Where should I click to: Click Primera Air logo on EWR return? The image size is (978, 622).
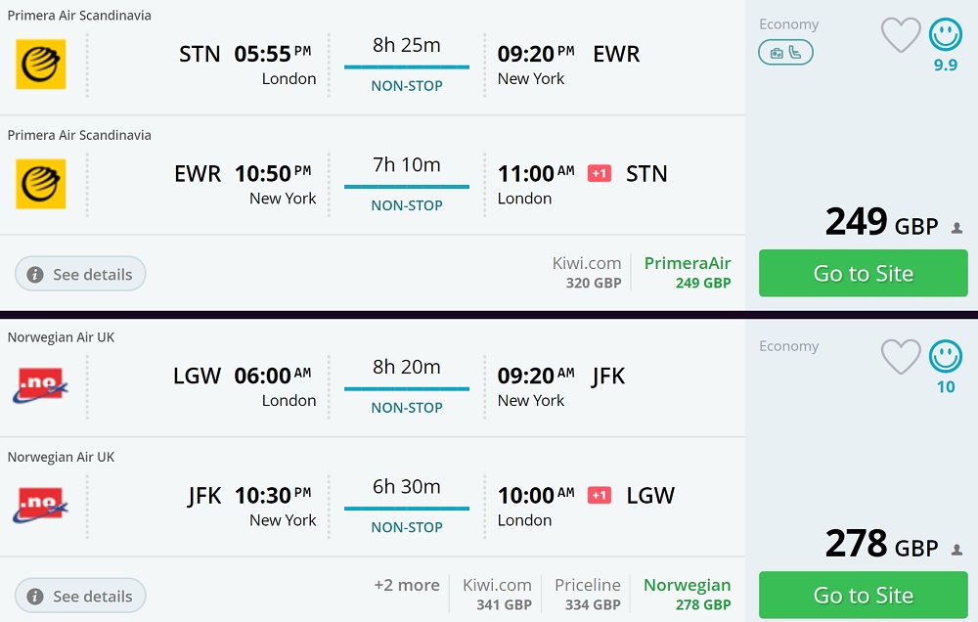pos(41,184)
